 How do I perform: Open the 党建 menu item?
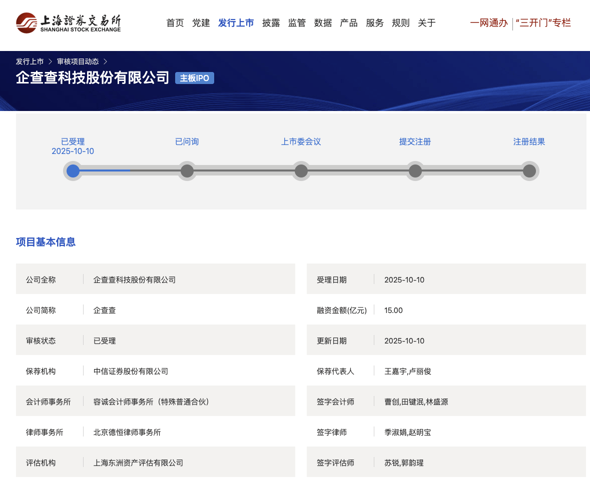[x=201, y=23]
